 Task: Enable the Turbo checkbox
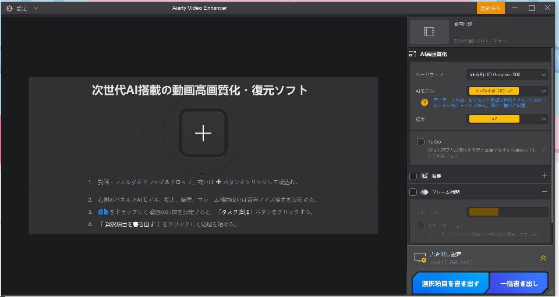click(420, 142)
